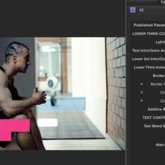The height and width of the screenshot is (165, 165).
Task: Select the title name 42 in inspector
Action: (x=141, y=10)
